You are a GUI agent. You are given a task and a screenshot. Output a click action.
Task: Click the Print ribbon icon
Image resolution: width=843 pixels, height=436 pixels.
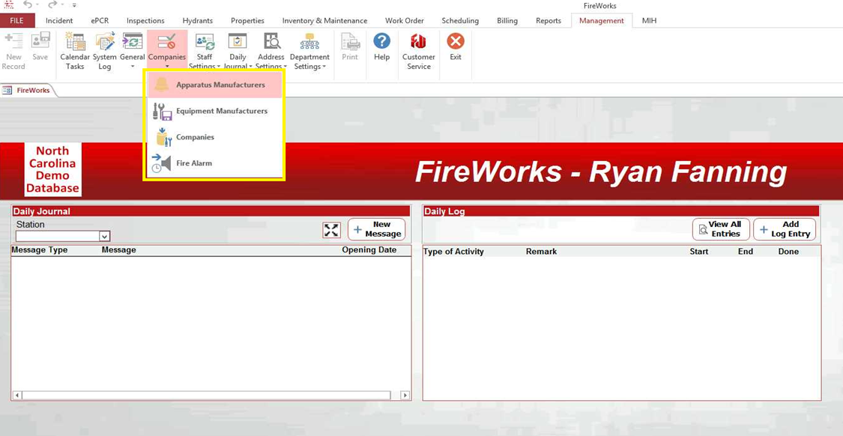(x=350, y=46)
